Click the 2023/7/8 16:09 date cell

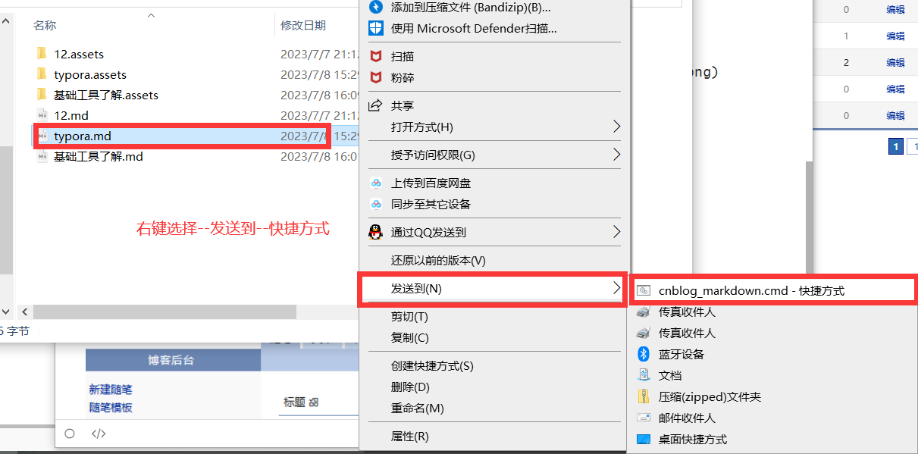click(x=319, y=95)
